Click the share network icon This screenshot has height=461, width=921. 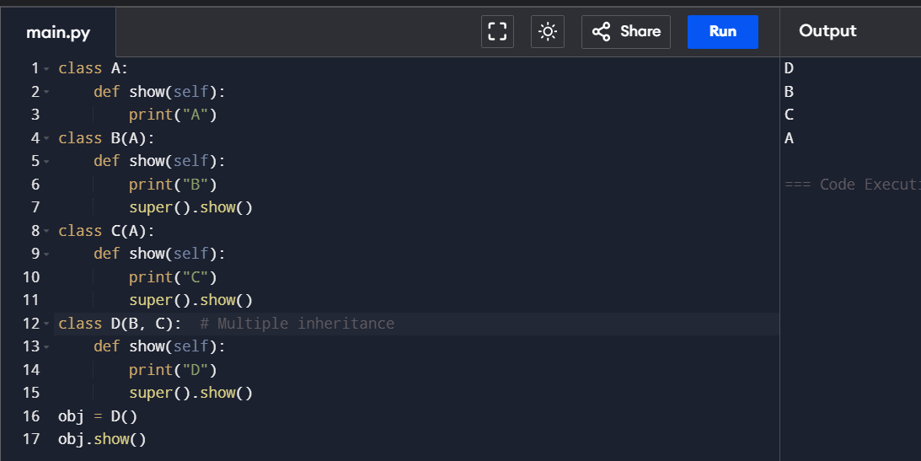coord(601,32)
